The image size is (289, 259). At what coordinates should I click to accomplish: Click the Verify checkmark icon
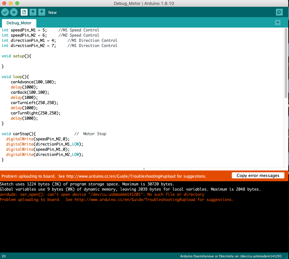pyautogui.click(x=5, y=12)
